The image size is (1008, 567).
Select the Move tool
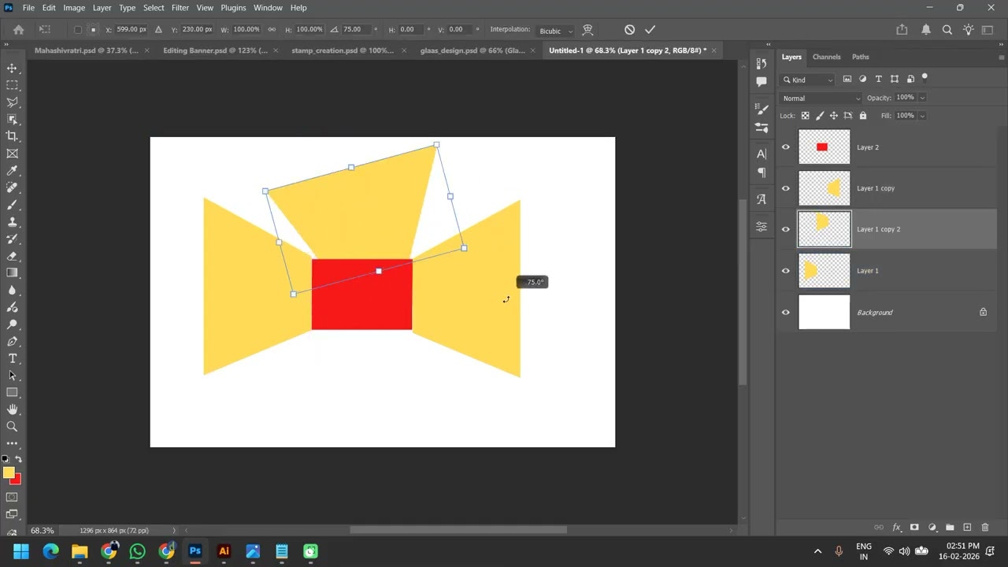[12, 69]
